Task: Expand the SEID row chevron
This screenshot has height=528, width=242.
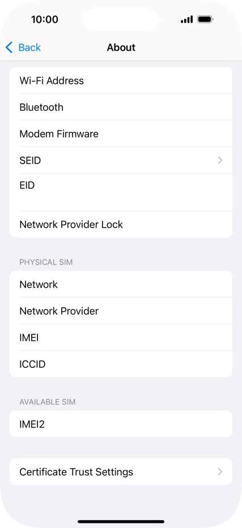Action: tap(220, 160)
